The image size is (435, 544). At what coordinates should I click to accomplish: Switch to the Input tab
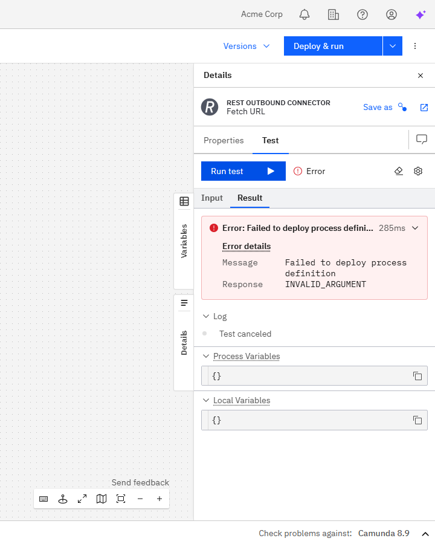tap(212, 198)
